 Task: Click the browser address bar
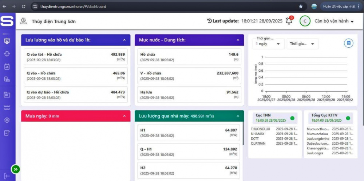164,6
